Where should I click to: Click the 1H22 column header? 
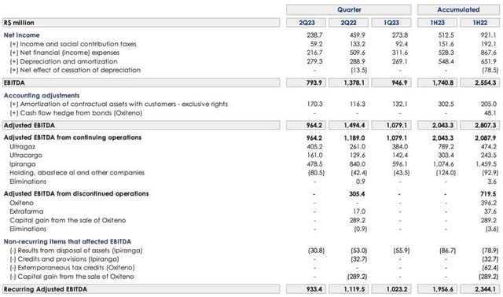click(479, 23)
